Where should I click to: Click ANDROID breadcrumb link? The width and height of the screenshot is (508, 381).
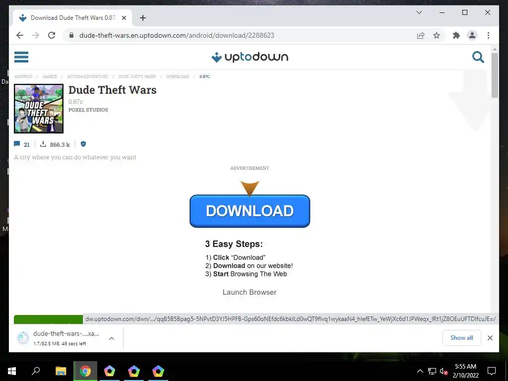coord(23,76)
